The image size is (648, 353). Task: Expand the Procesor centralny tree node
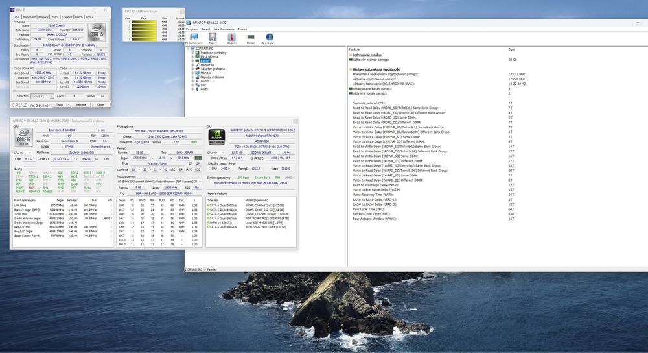pos(192,53)
